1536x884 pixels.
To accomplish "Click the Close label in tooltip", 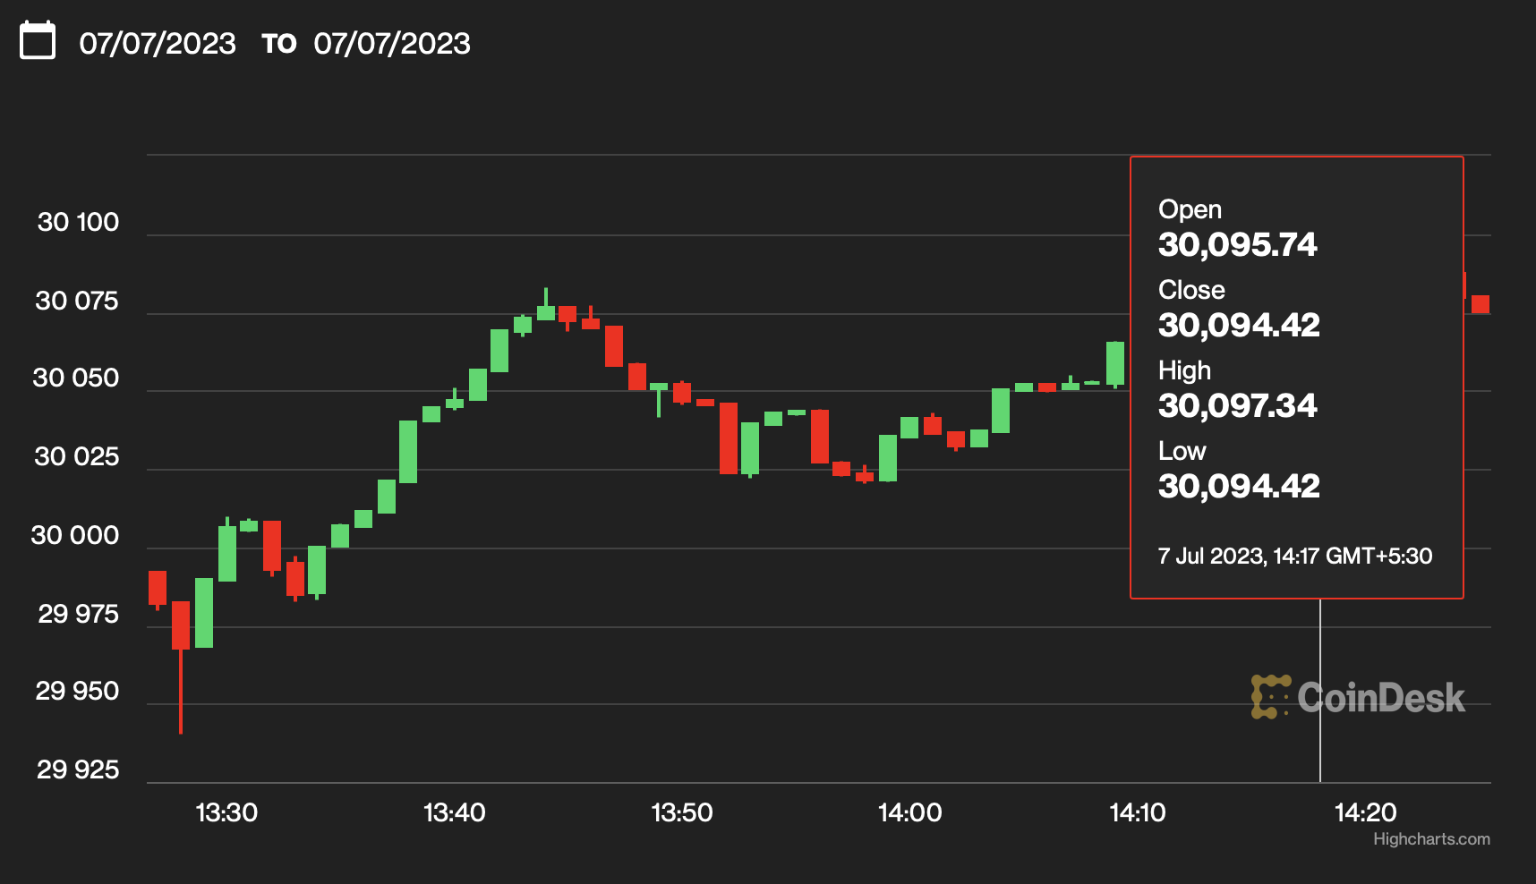I will 1191,290.
